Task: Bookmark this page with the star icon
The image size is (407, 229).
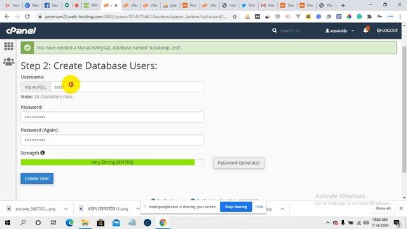Action: click(235, 17)
